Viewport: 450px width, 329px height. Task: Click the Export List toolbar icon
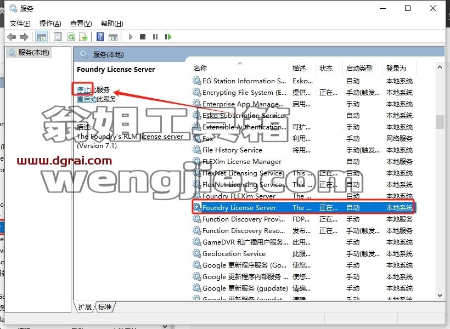pos(83,37)
